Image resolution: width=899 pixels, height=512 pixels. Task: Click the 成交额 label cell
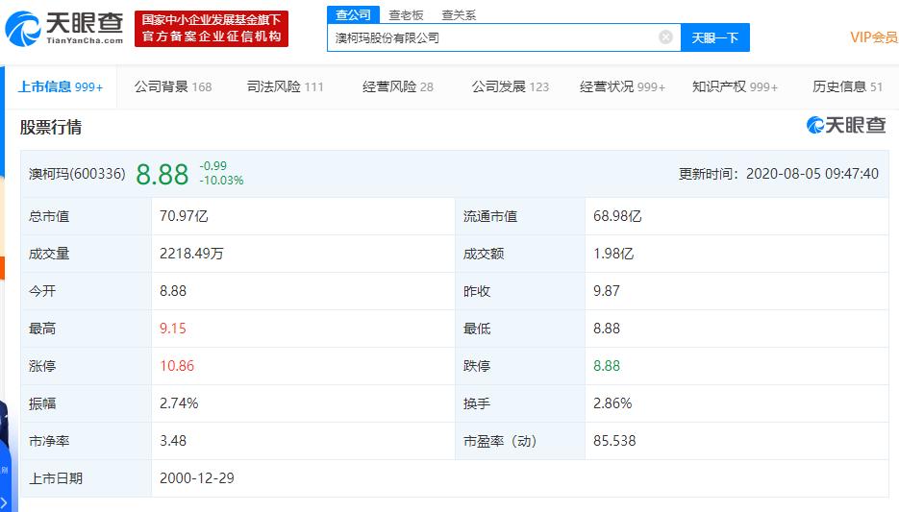click(x=520, y=254)
